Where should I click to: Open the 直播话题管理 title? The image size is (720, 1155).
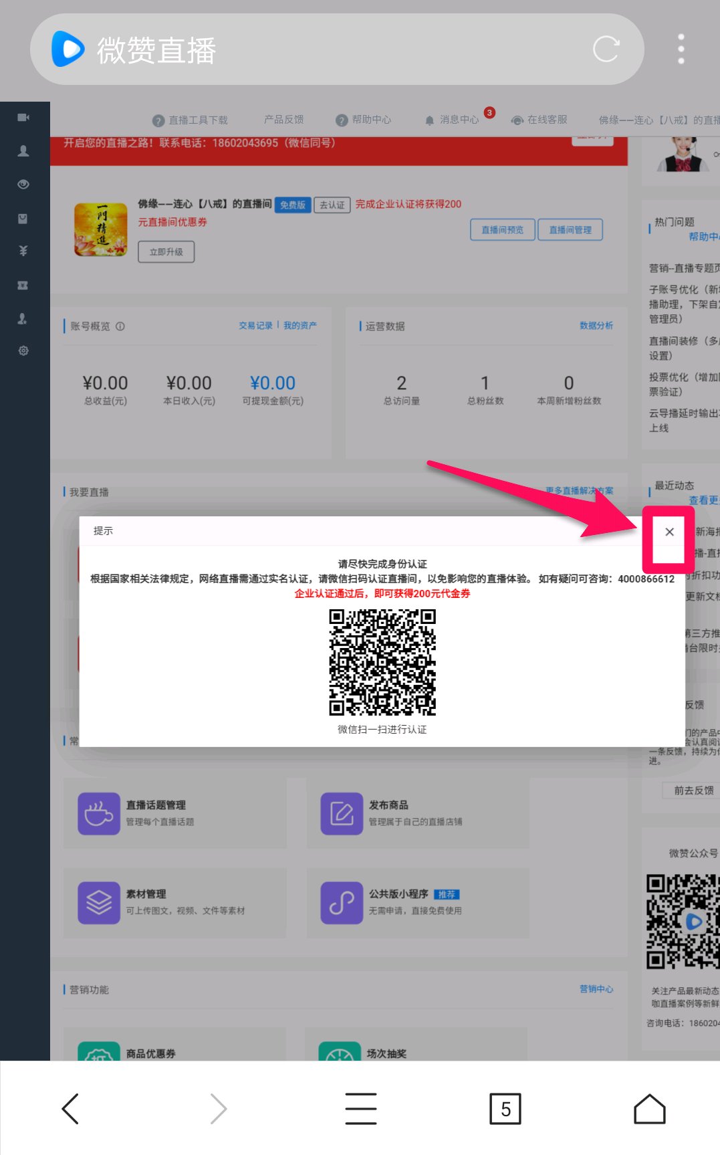(156, 805)
